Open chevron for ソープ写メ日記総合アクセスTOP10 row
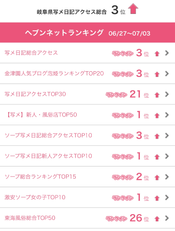The height and width of the screenshot is (231, 175). click(x=167, y=136)
